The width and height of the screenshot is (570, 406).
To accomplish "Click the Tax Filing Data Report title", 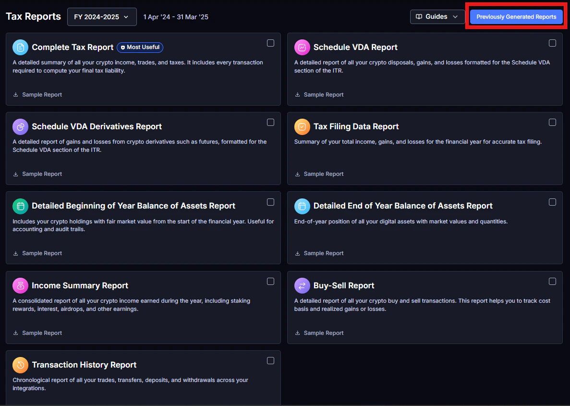I will point(356,126).
